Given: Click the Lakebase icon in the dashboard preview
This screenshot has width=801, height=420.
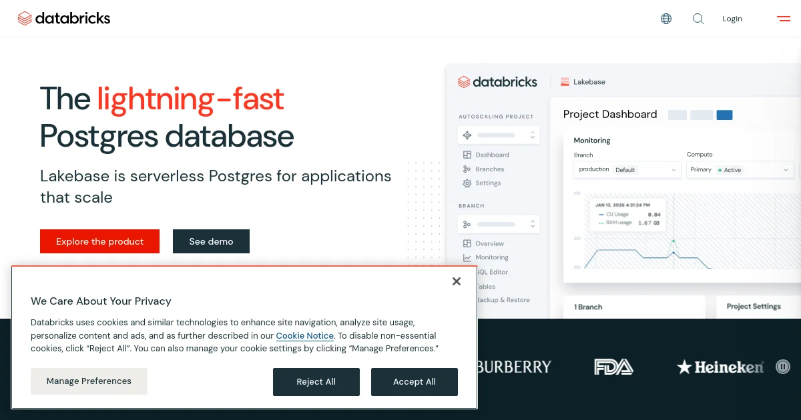Looking at the screenshot, I should (565, 82).
